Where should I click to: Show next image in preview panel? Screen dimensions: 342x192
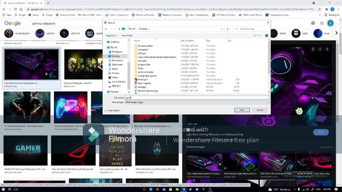(327, 49)
